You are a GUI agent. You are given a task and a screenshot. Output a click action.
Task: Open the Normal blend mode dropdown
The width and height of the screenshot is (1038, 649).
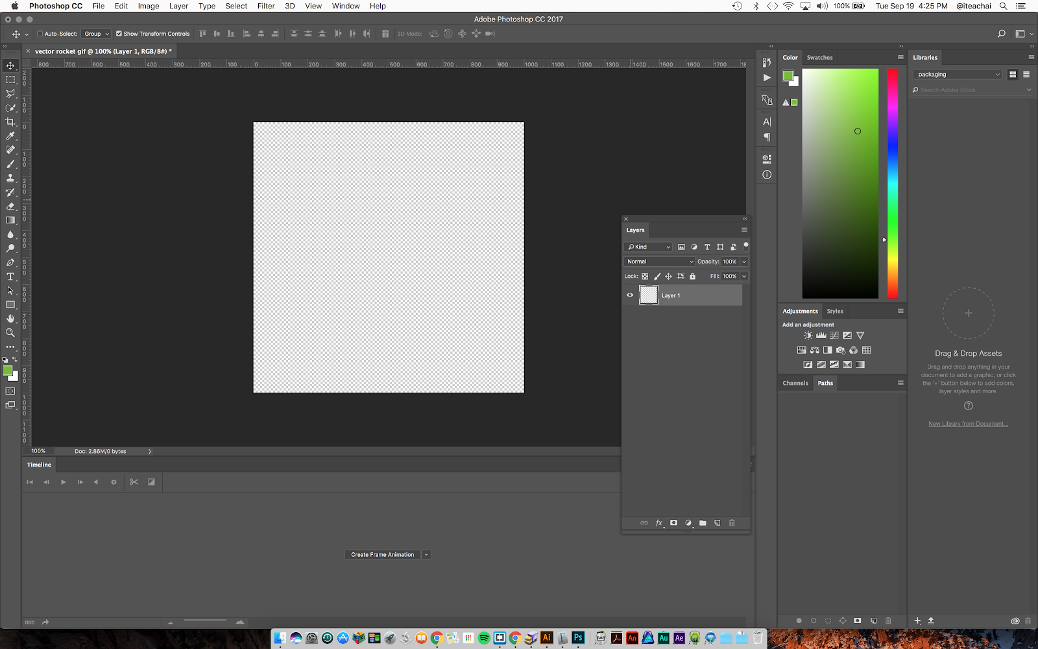point(659,262)
